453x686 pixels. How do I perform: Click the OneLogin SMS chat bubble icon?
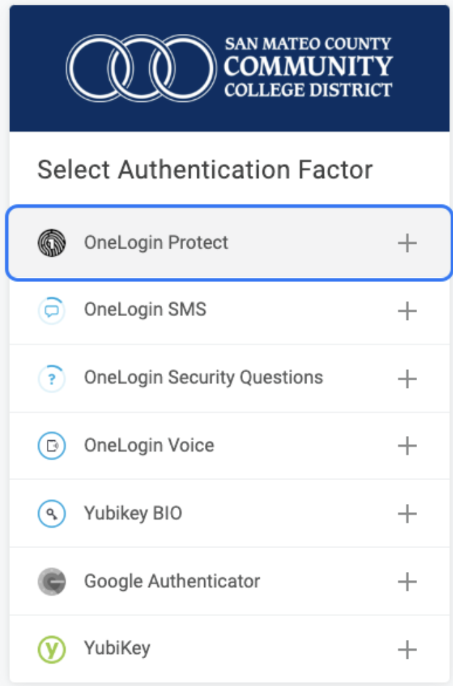[52, 310]
